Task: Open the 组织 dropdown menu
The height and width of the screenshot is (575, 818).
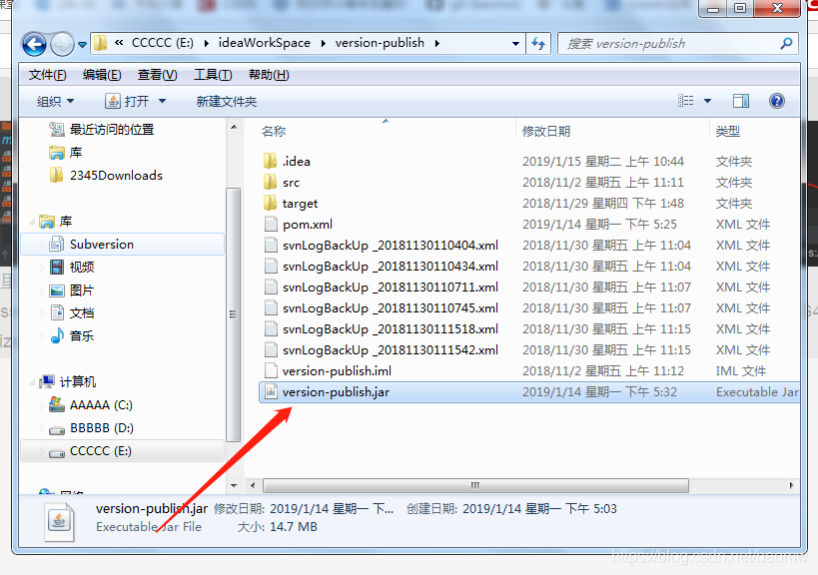Action: [55, 101]
